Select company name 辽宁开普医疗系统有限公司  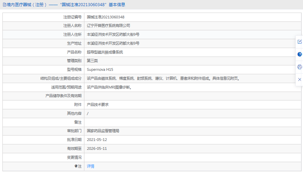click(x=108, y=26)
